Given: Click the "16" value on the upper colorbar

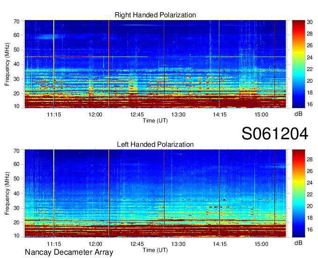Looking at the screenshot, I should click(x=310, y=104).
